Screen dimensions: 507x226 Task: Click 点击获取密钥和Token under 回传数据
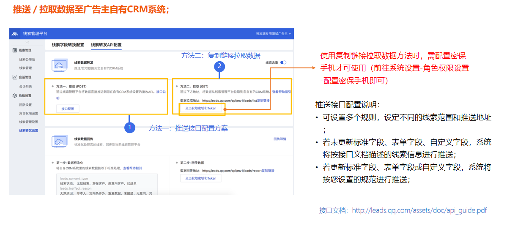(200, 178)
